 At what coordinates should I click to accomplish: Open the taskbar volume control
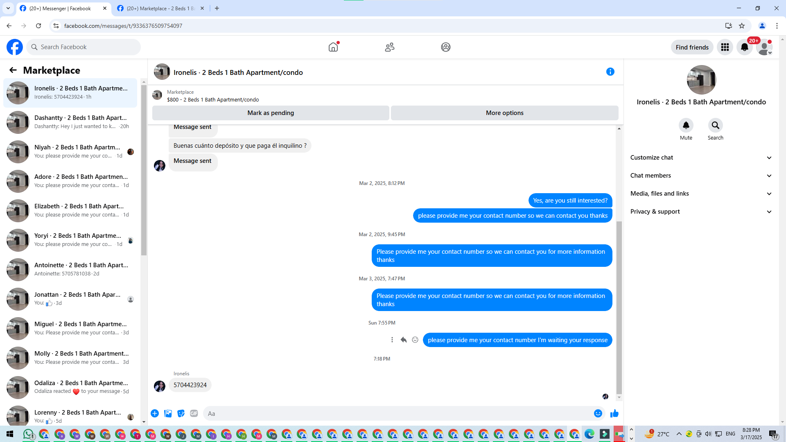(x=708, y=434)
